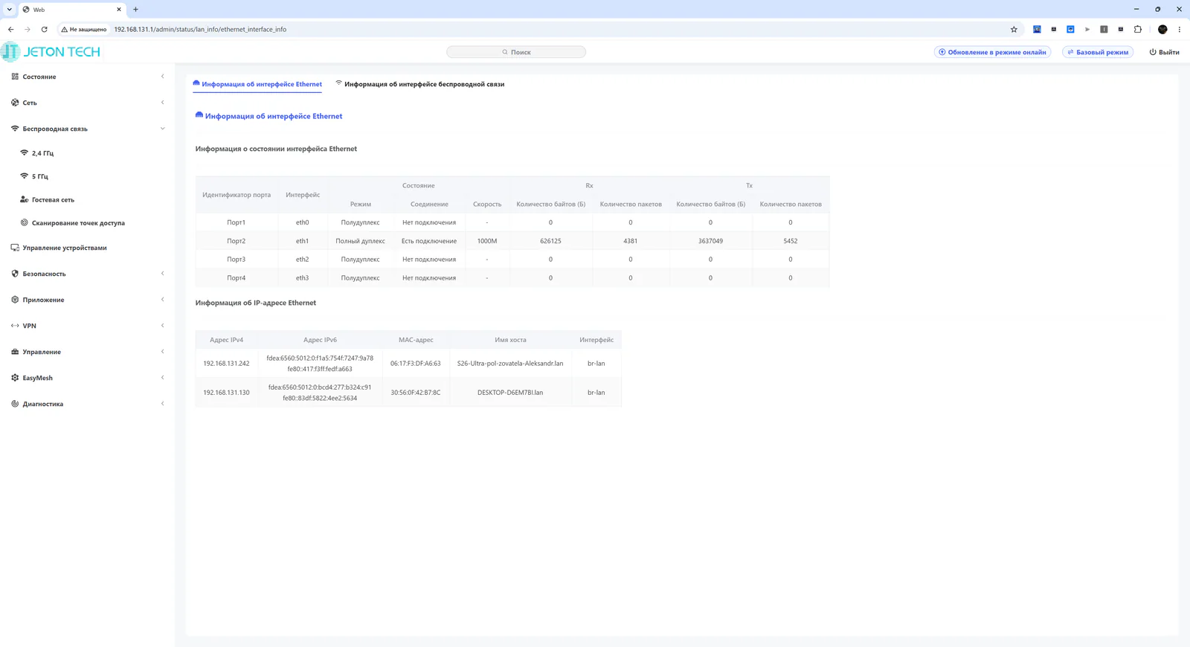The image size is (1190, 647).
Task: Click the Гостевая сеть user icon
Action: click(25, 199)
